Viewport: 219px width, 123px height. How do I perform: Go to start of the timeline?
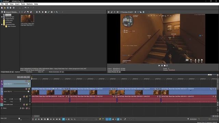(x=51, y=119)
